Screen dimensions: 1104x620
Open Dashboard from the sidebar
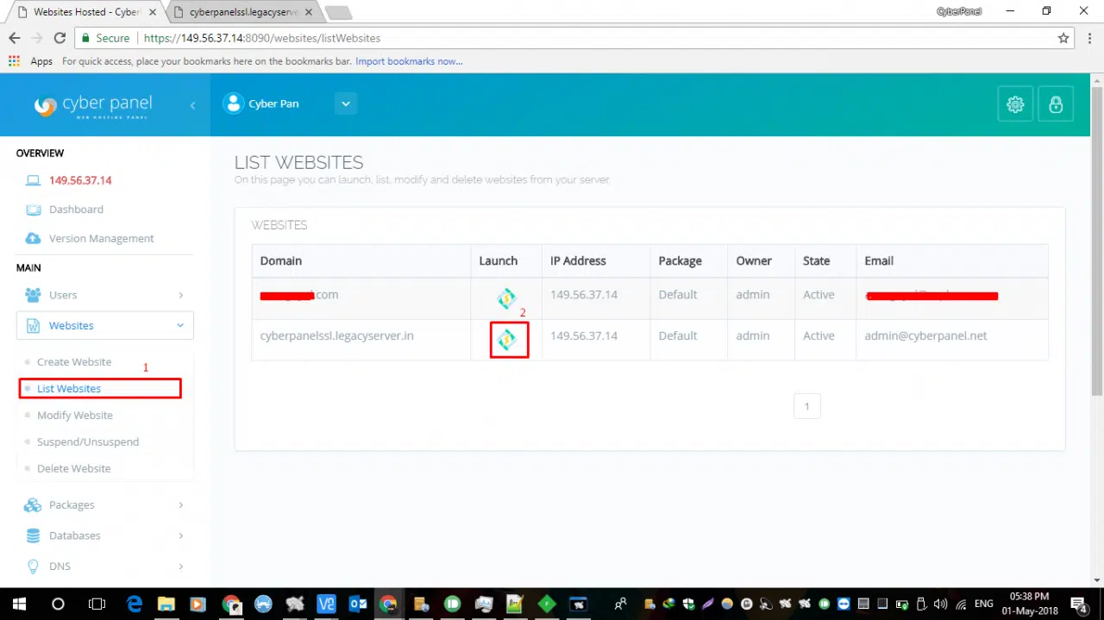click(x=76, y=210)
